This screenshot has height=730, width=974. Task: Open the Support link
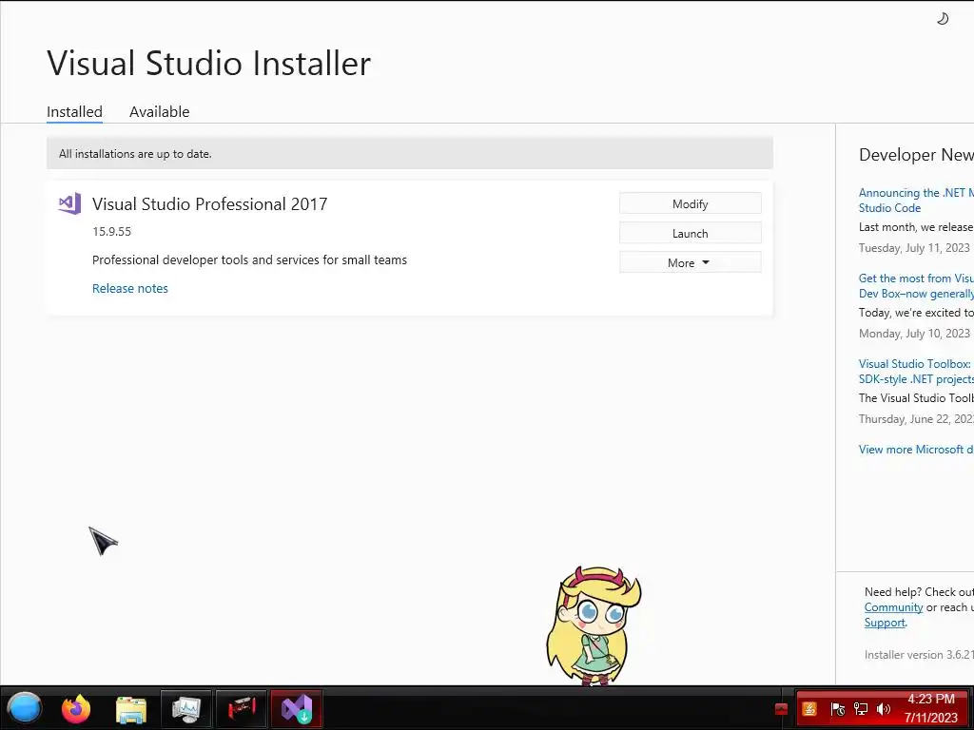[885, 623]
